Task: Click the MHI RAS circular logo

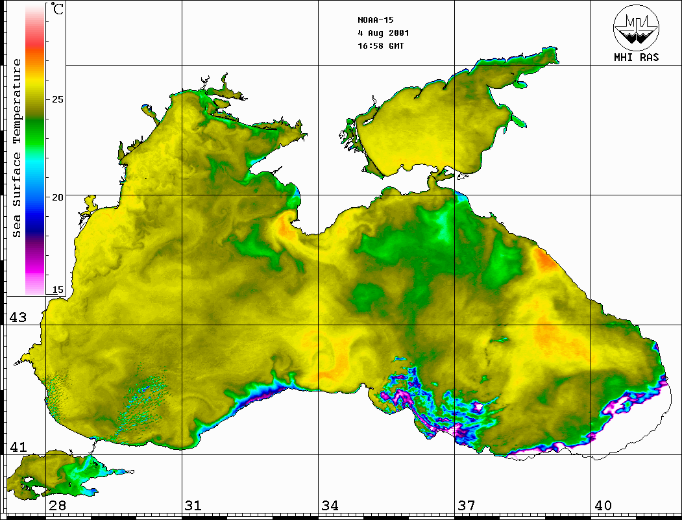Action: click(637, 27)
